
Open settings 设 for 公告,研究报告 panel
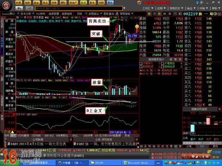click(x=137, y=139)
